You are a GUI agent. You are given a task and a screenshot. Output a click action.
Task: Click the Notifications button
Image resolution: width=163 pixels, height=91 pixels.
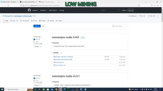click(x=132, y=16)
